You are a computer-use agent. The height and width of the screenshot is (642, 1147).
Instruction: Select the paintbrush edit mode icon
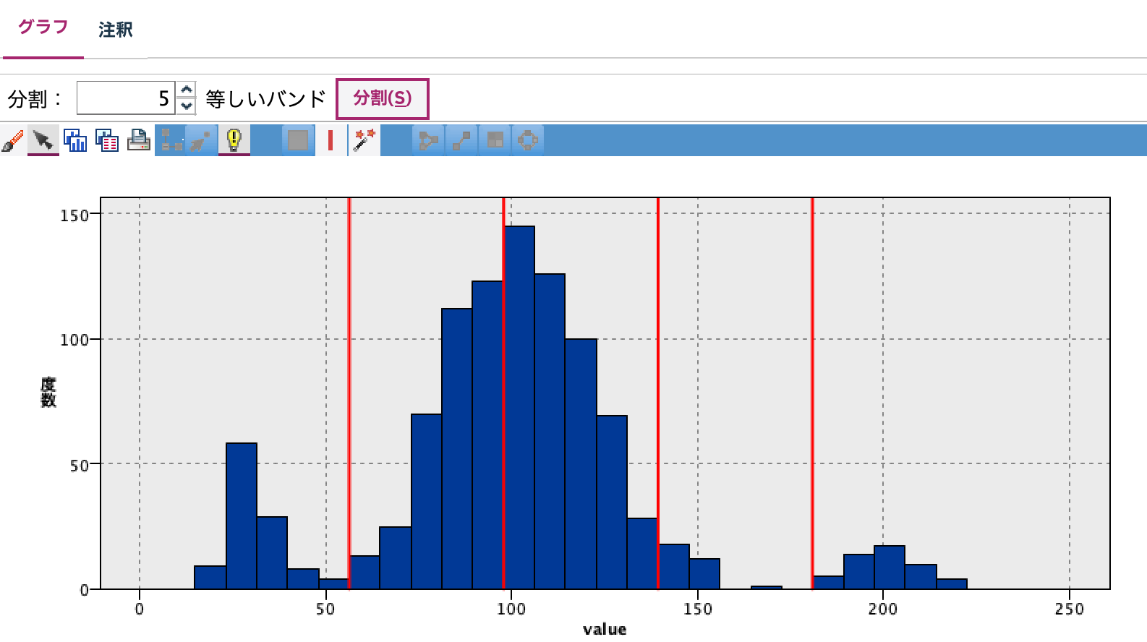[12, 140]
